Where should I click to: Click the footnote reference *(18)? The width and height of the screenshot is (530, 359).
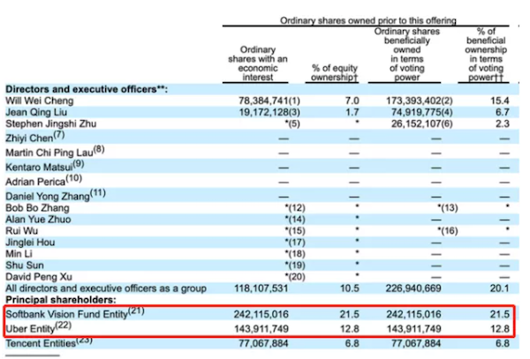click(x=295, y=254)
